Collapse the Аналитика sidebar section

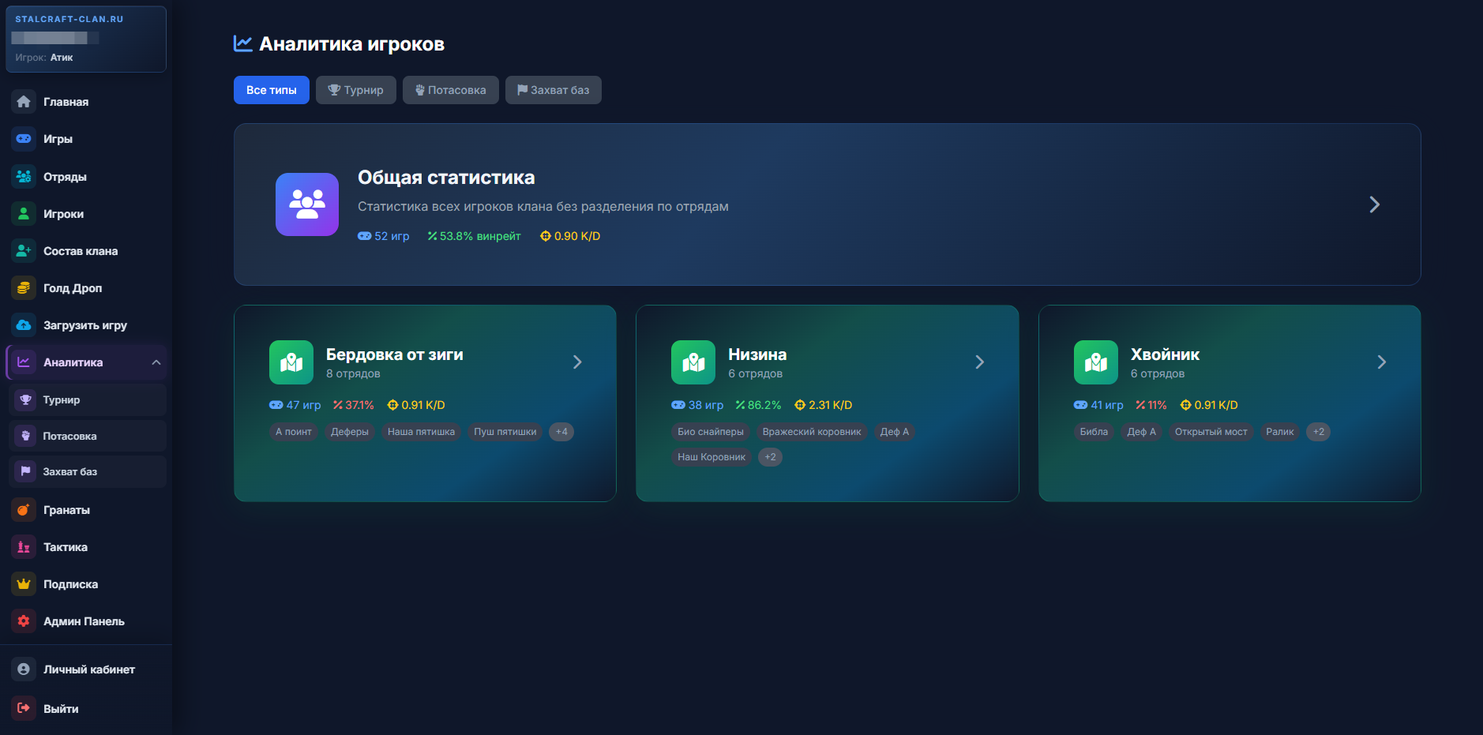coord(156,362)
